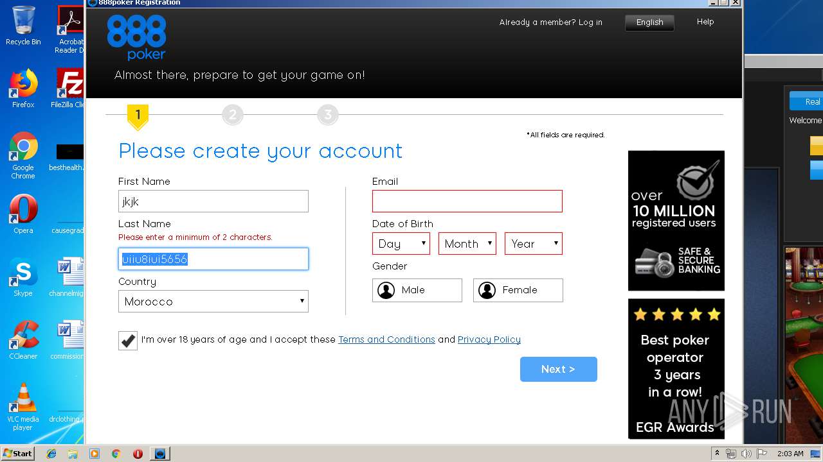Click the Next > button

pos(559,370)
